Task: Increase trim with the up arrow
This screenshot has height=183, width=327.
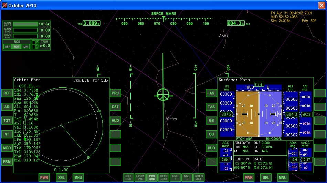Action: (38, 42)
